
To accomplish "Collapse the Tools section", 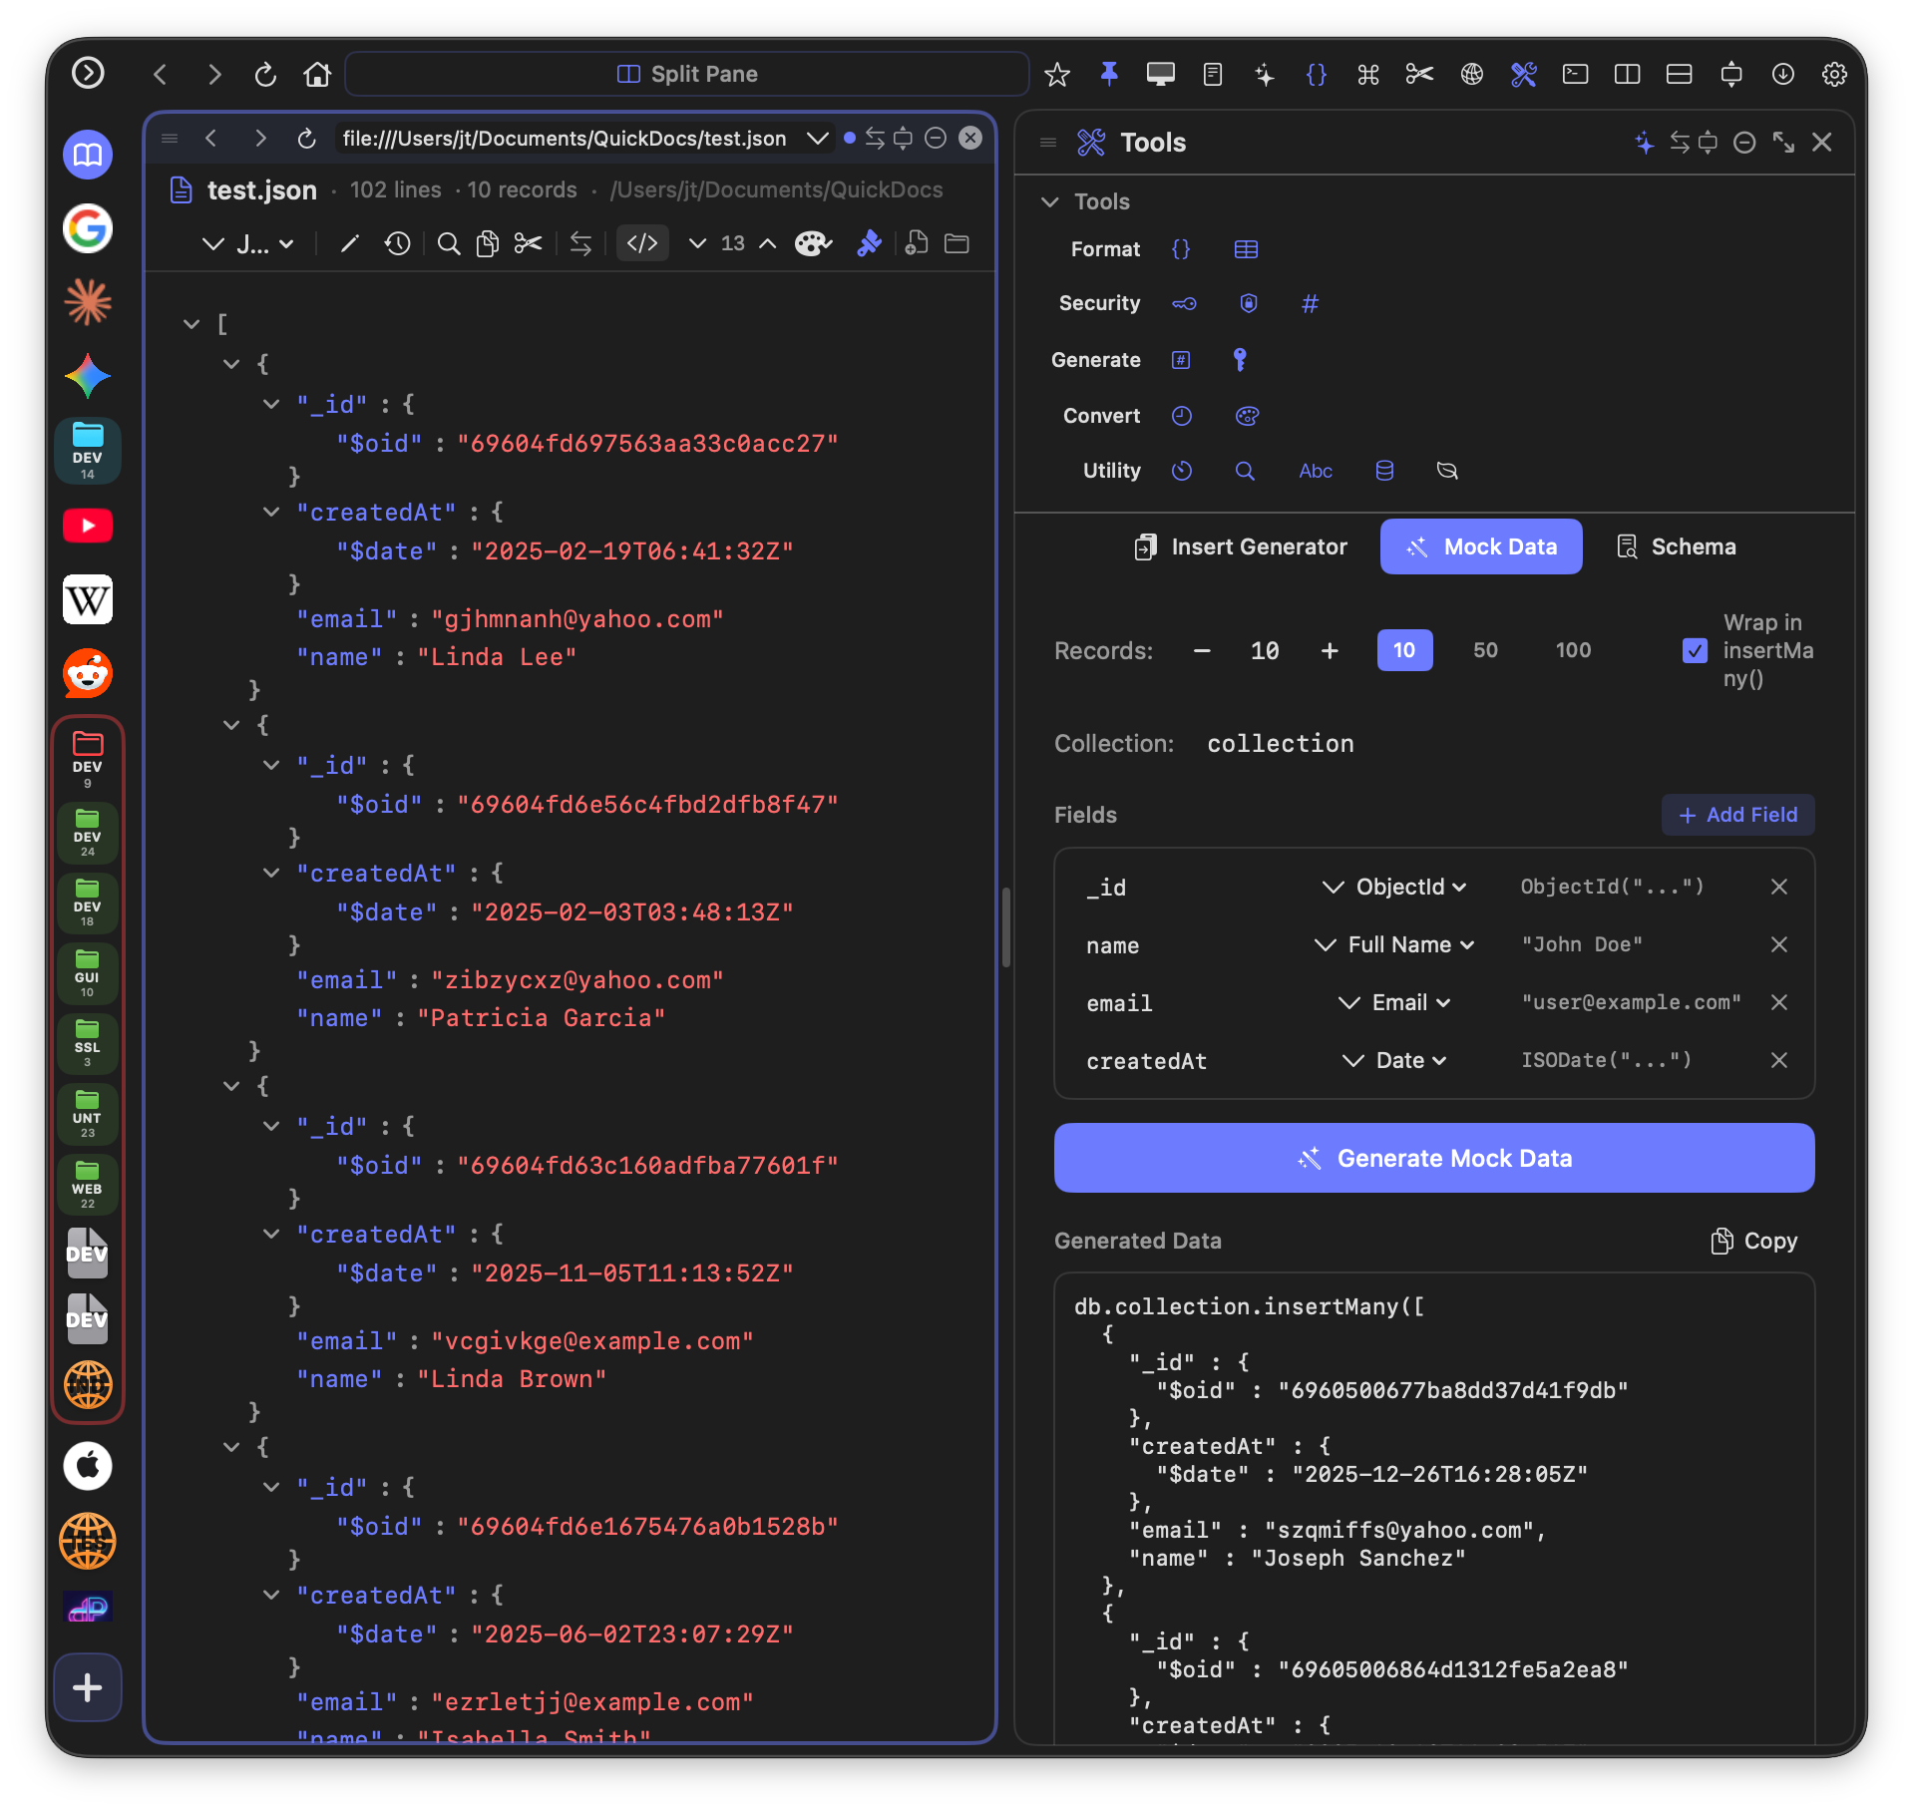I will click(x=1050, y=201).
